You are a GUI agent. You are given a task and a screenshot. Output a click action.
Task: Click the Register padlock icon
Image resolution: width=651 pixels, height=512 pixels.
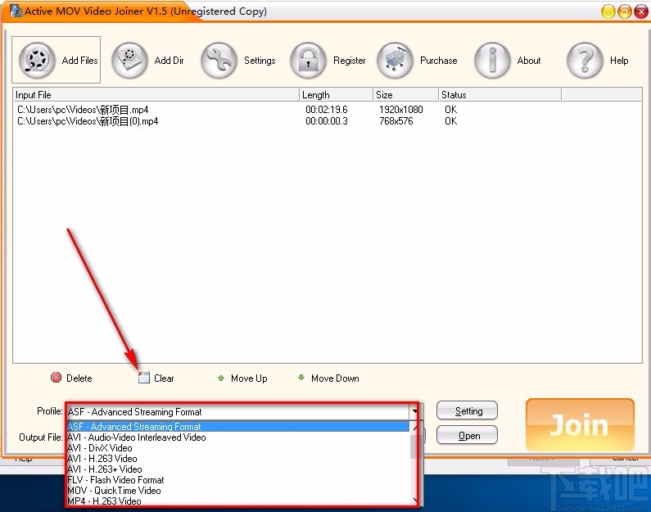(308, 60)
